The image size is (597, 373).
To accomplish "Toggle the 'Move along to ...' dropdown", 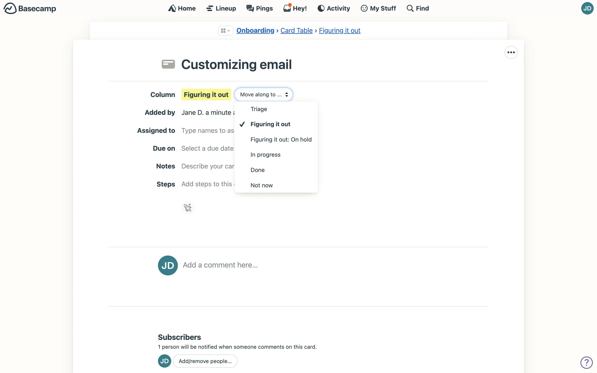I will click(264, 94).
